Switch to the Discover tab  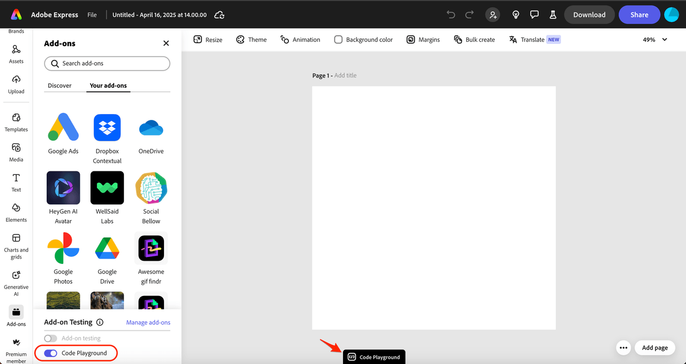pos(59,86)
